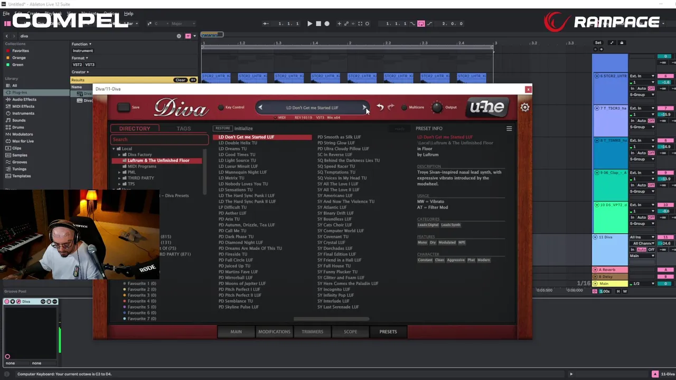Toggle Follow playback button in Ableton
The height and width of the screenshot is (380, 676).
point(266,23)
